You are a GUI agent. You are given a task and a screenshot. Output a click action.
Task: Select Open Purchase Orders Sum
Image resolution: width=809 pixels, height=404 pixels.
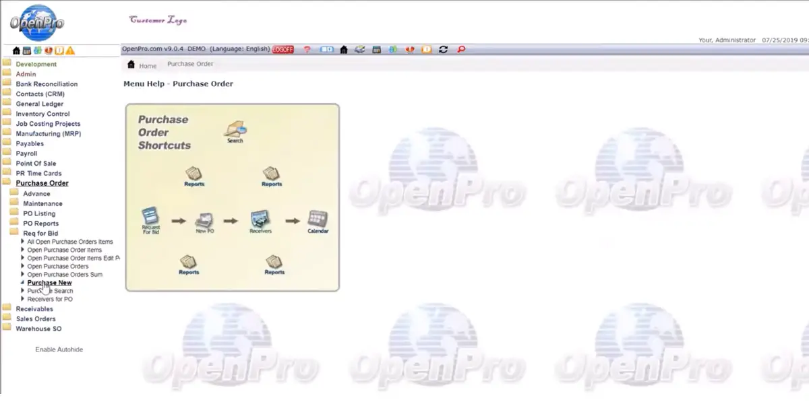pos(65,275)
